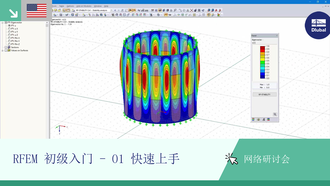Click the RF-STABILITY button in Panel
The height and width of the screenshot is (186, 330).
pyautogui.click(x=265, y=95)
